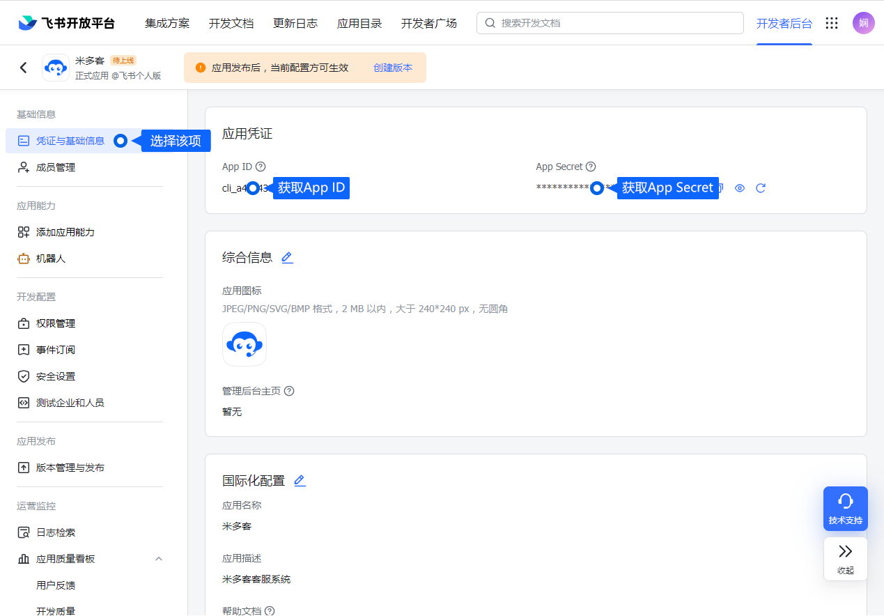Click the 创建版本 link

point(393,68)
